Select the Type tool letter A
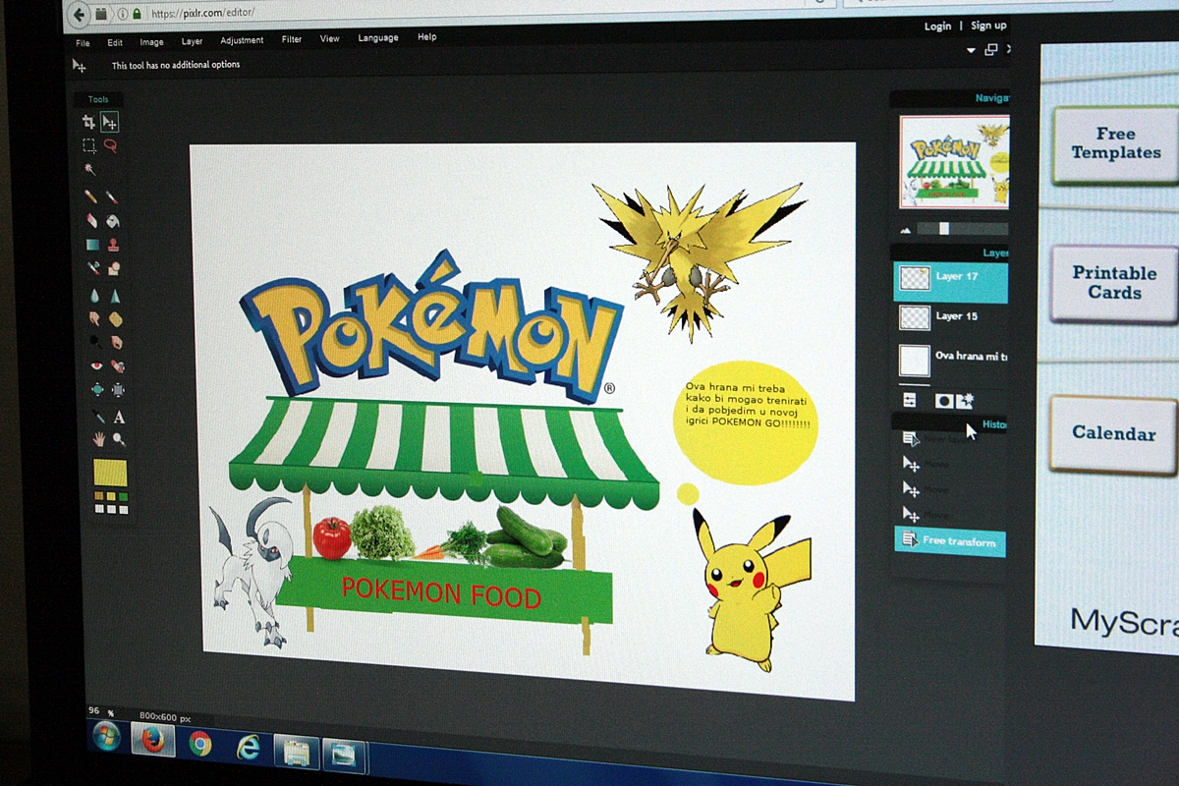Viewport: 1179px width, 786px height. point(119,417)
